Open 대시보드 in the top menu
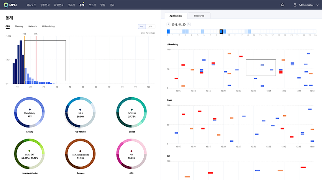This screenshot has width=322, height=180. (x=31, y=5)
